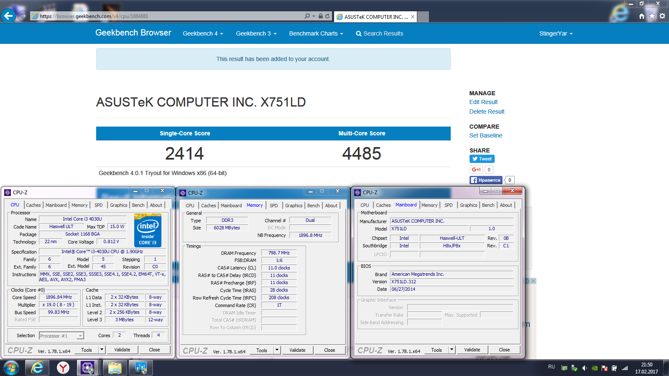The width and height of the screenshot is (669, 376).
Task: Open the Benchmark Charts dropdown menu
Action: pyautogui.click(x=316, y=33)
